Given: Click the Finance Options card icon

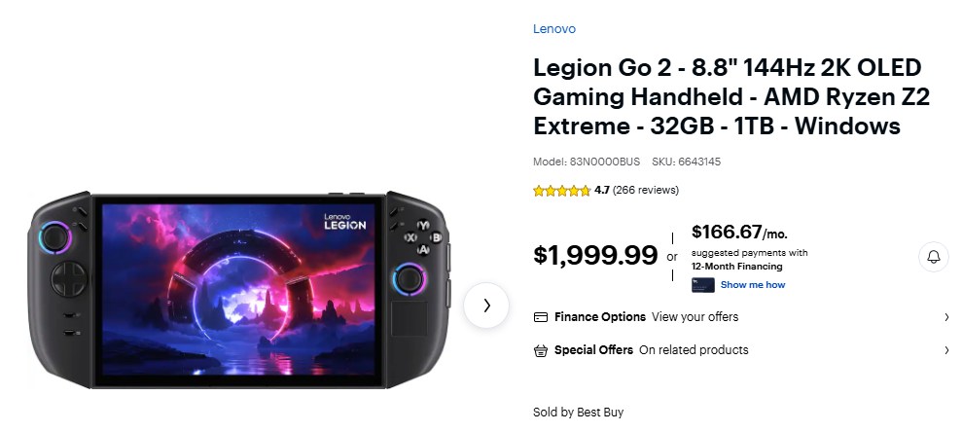Looking at the screenshot, I should click(541, 317).
